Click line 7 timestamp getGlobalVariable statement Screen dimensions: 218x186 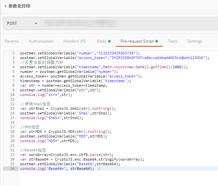point(76,81)
